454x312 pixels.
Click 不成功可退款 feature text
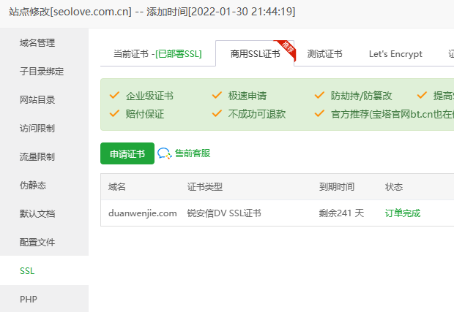[x=257, y=114]
